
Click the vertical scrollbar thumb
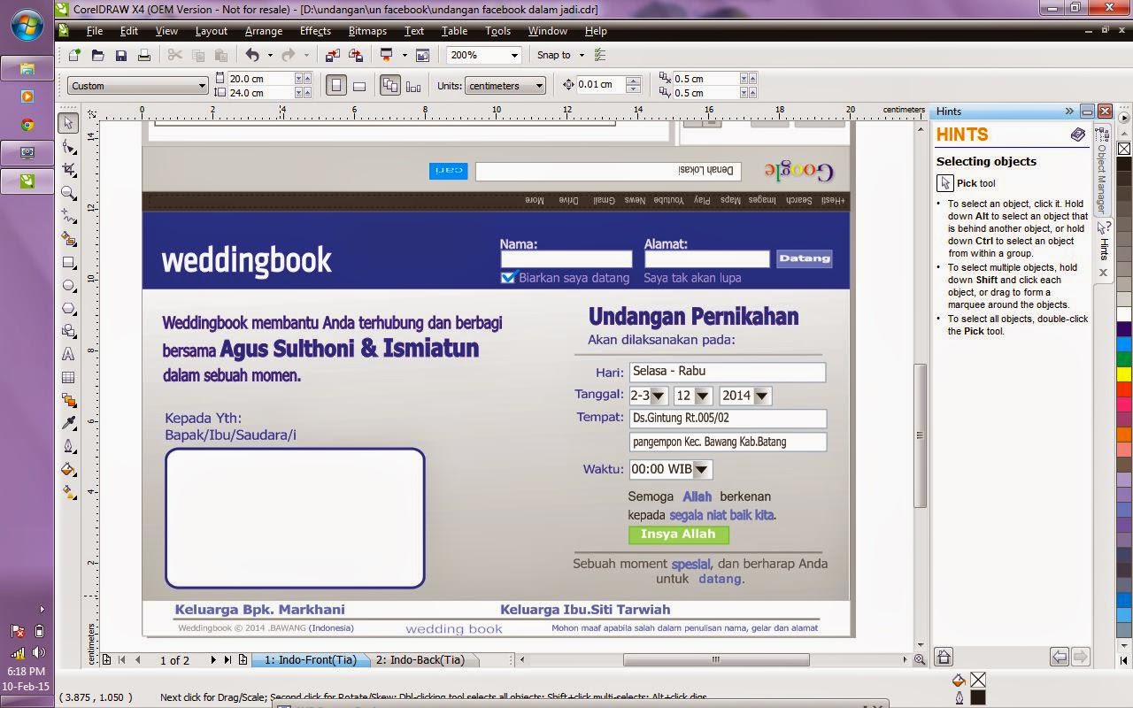coord(921,435)
